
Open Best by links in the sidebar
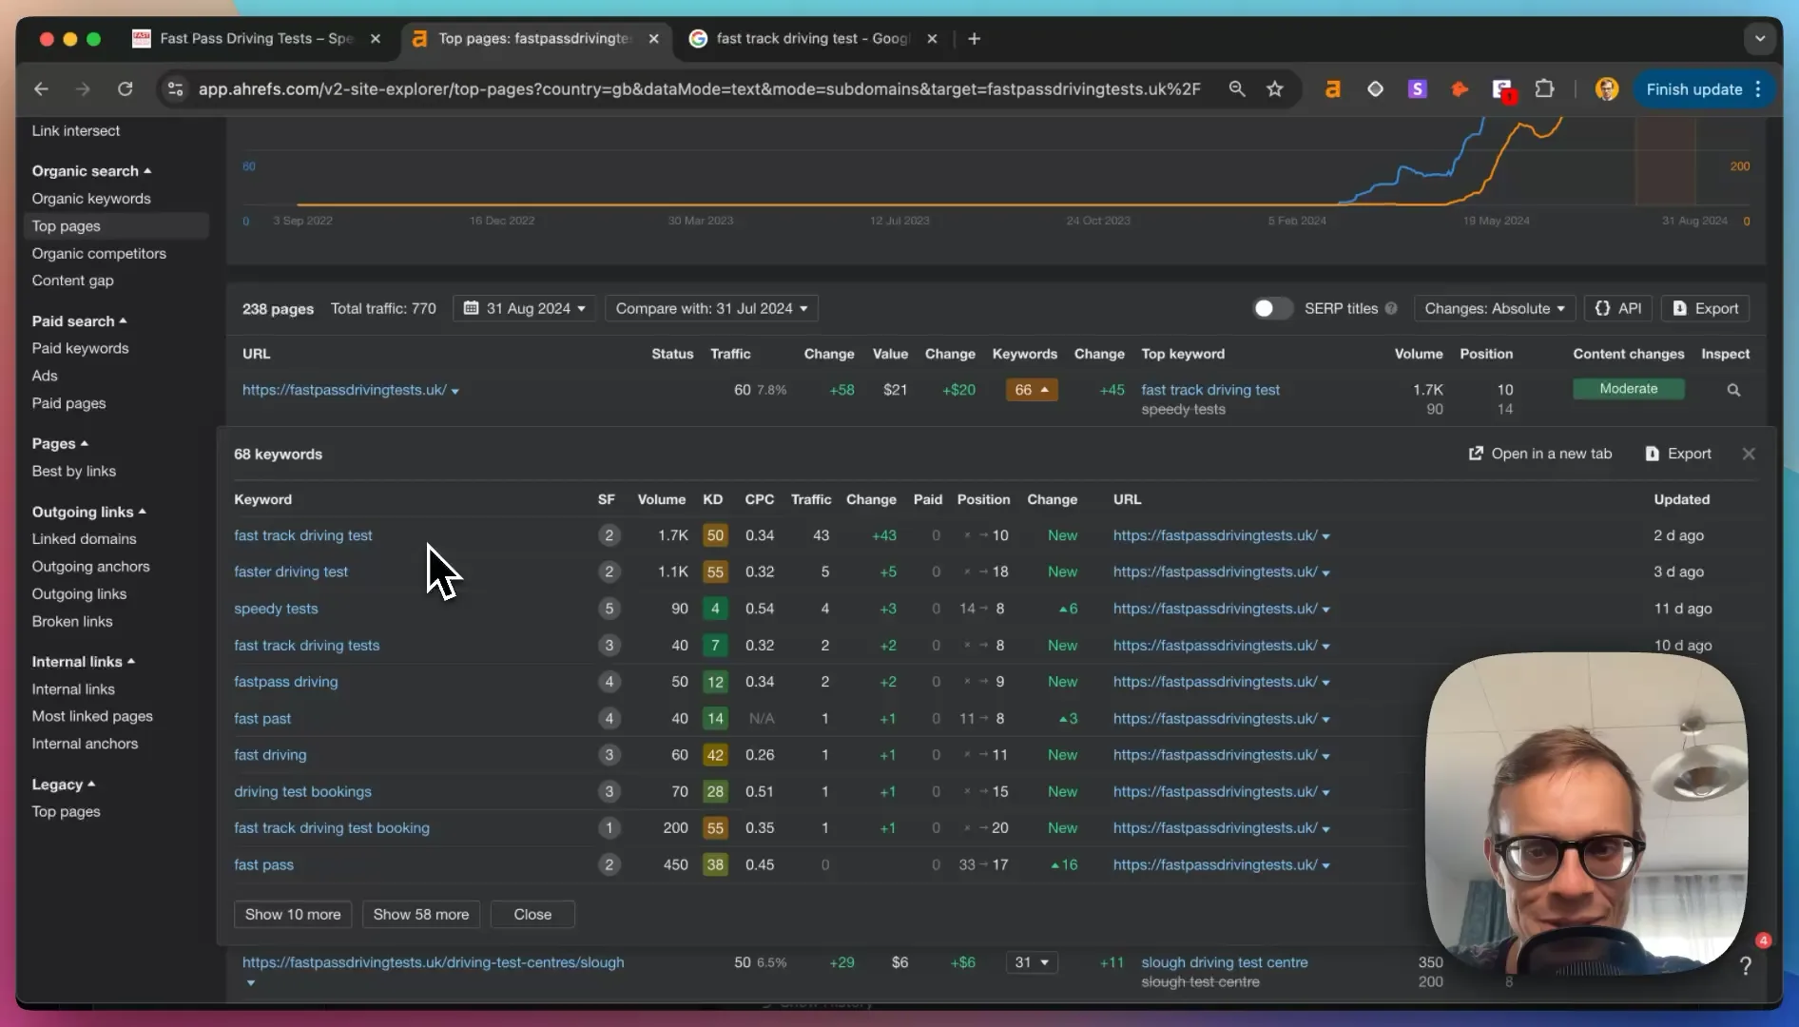click(x=74, y=471)
